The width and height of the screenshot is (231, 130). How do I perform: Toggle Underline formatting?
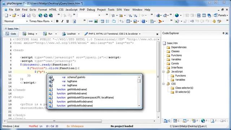[x=67, y=21]
